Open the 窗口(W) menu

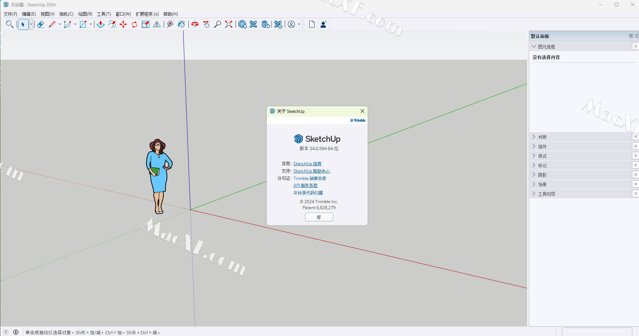(x=123, y=14)
